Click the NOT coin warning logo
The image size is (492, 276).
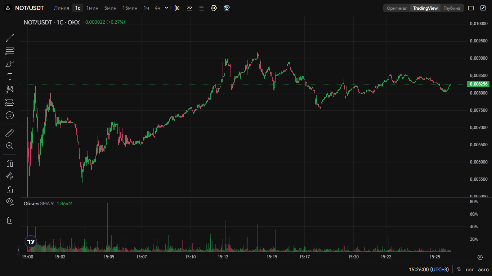(x=8, y=8)
